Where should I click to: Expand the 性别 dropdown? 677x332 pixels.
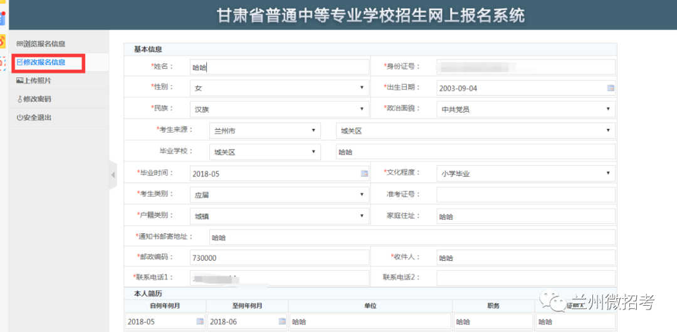(x=279, y=88)
